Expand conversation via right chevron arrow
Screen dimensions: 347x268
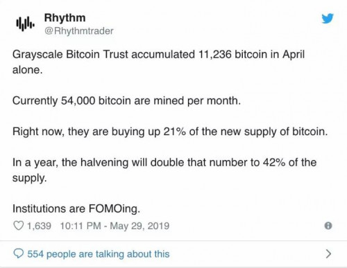tap(328, 253)
